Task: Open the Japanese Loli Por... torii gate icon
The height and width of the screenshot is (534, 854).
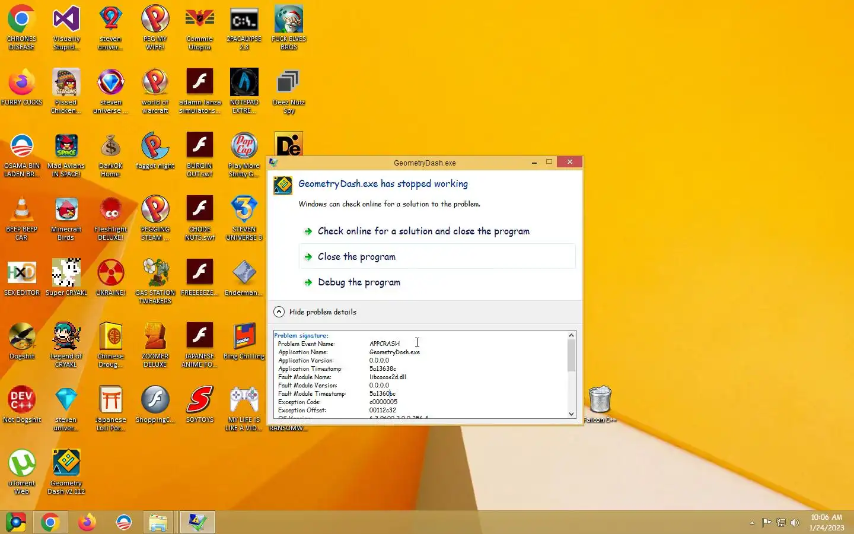Action: [x=110, y=408]
